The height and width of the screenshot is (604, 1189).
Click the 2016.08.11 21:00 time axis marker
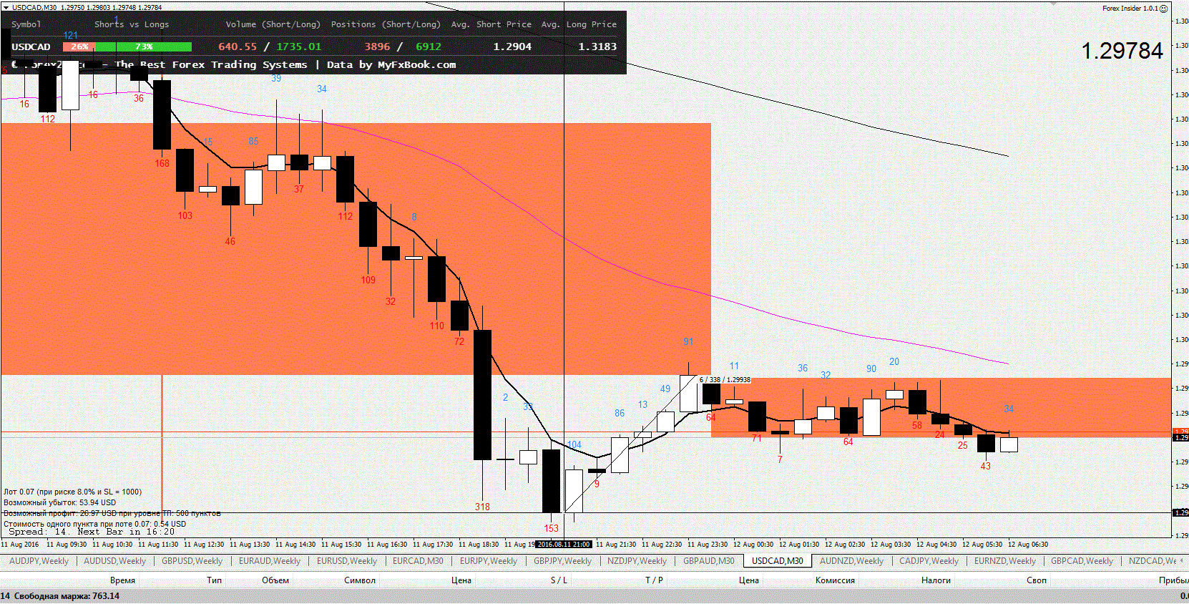click(564, 545)
